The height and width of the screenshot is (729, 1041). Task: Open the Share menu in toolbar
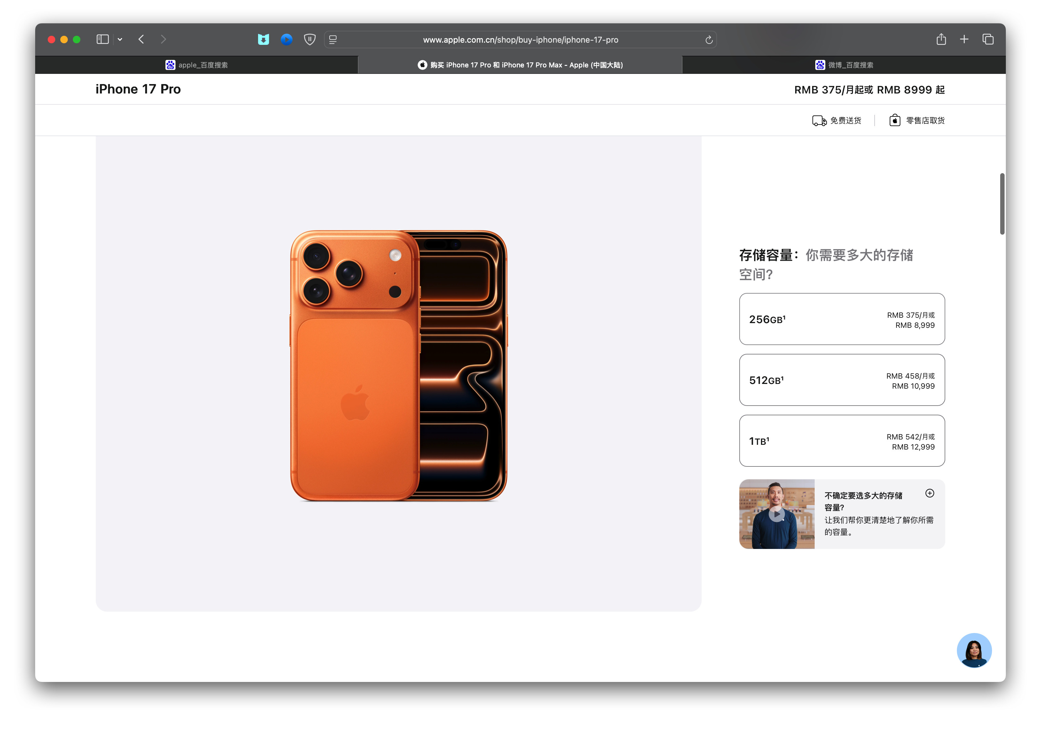pyautogui.click(x=941, y=40)
